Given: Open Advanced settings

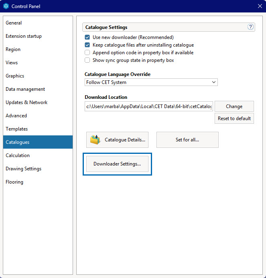Looking at the screenshot, I should coord(38,116).
